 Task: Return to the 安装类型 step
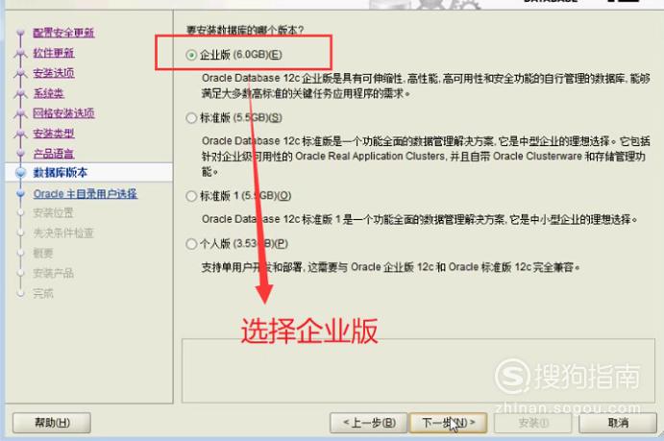[x=54, y=134]
